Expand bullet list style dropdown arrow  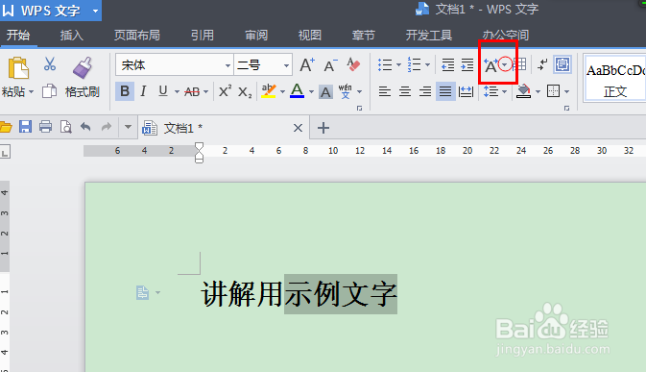tap(398, 64)
